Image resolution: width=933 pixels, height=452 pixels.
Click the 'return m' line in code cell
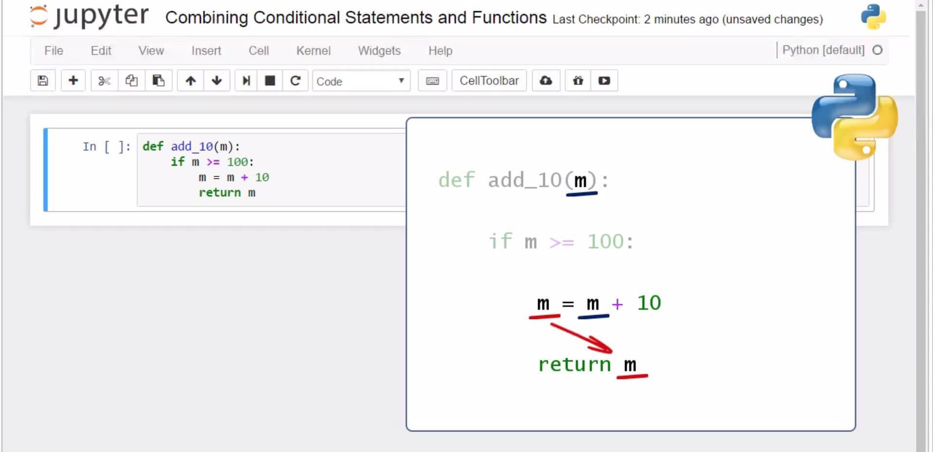coord(227,192)
